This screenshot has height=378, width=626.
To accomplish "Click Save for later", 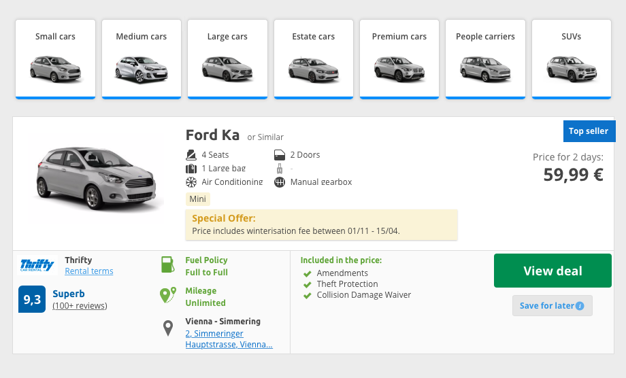I will pyautogui.click(x=552, y=306).
